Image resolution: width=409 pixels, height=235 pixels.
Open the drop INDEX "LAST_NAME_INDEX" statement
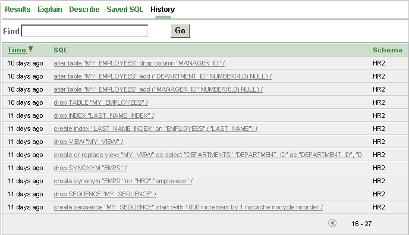[104, 115]
